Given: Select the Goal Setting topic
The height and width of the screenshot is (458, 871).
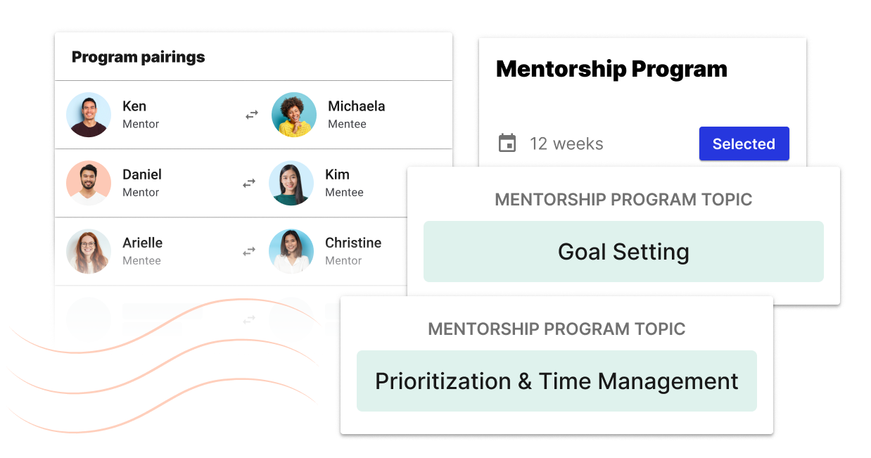Looking at the screenshot, I should 623,252.
